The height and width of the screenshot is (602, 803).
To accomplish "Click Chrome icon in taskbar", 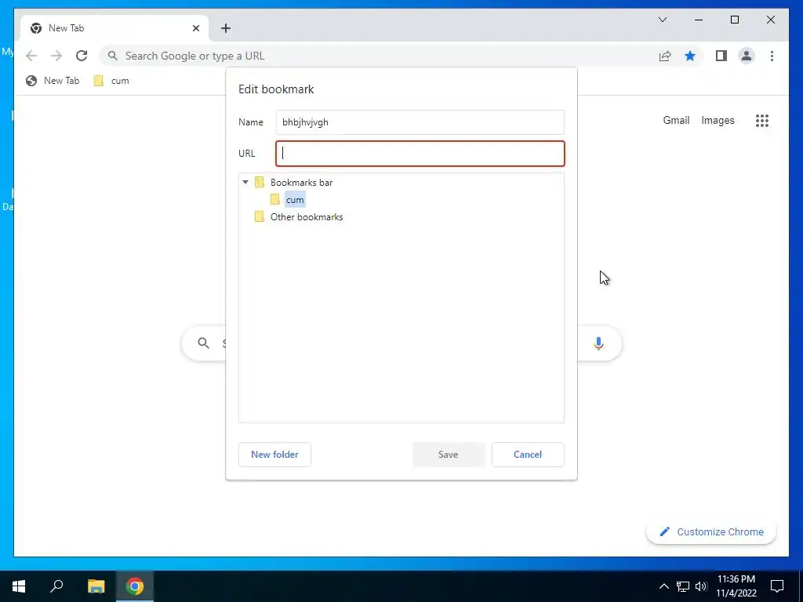I will (x=135, y=586).
